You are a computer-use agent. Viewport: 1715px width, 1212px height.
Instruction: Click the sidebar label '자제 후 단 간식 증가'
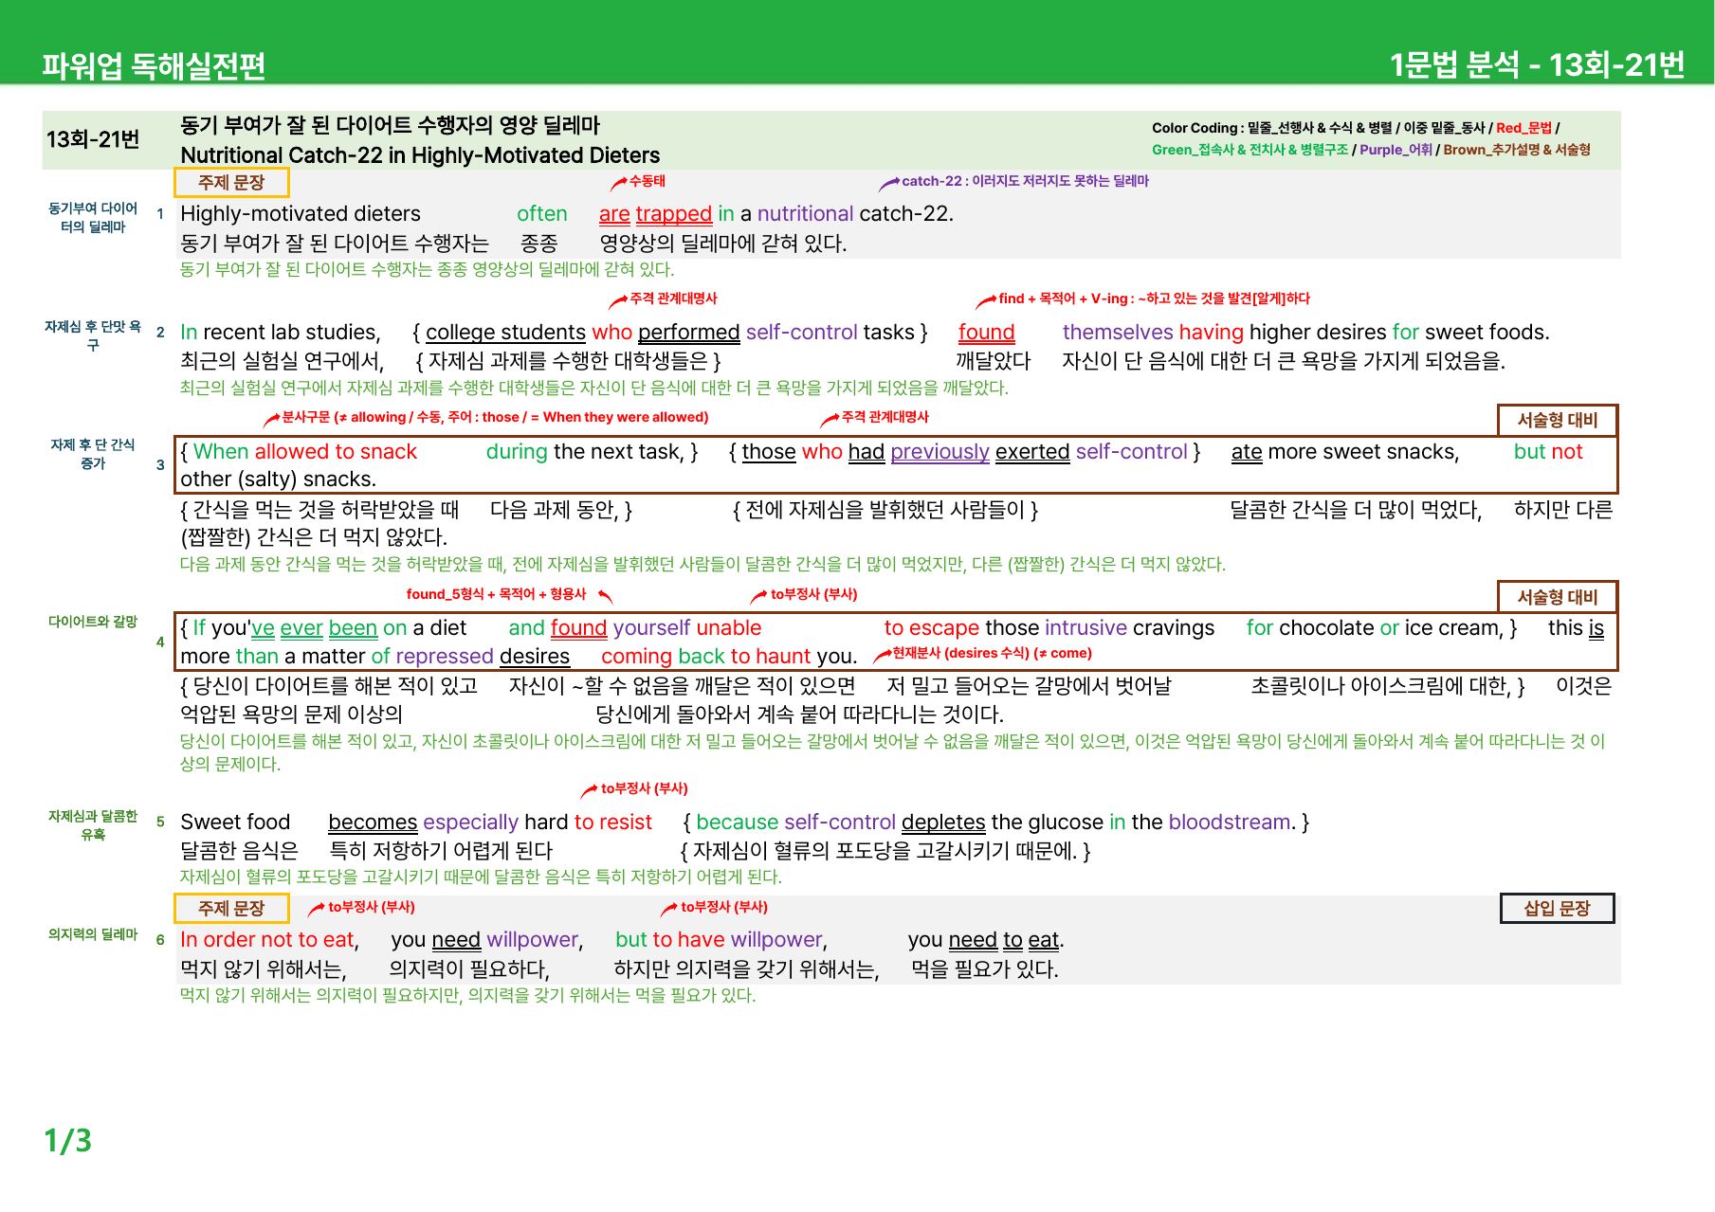coord(93,454)
